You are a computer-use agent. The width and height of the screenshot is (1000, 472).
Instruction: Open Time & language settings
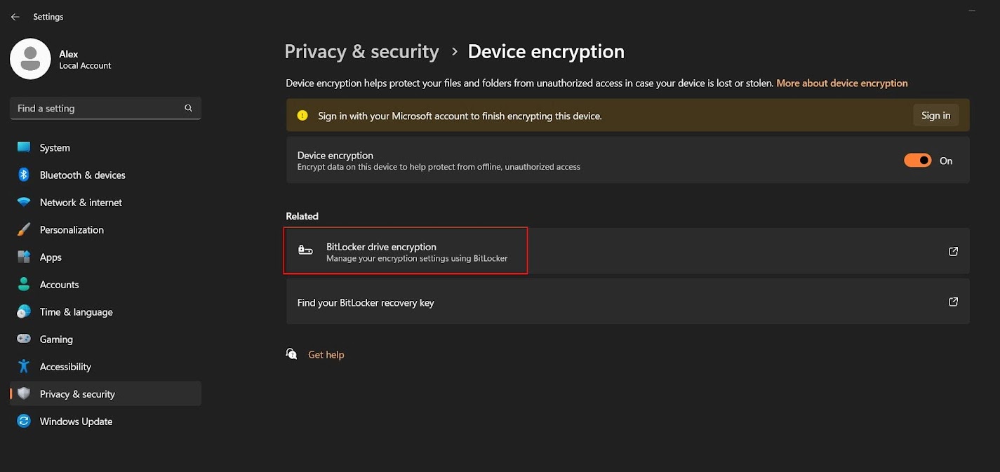[76, 311]
